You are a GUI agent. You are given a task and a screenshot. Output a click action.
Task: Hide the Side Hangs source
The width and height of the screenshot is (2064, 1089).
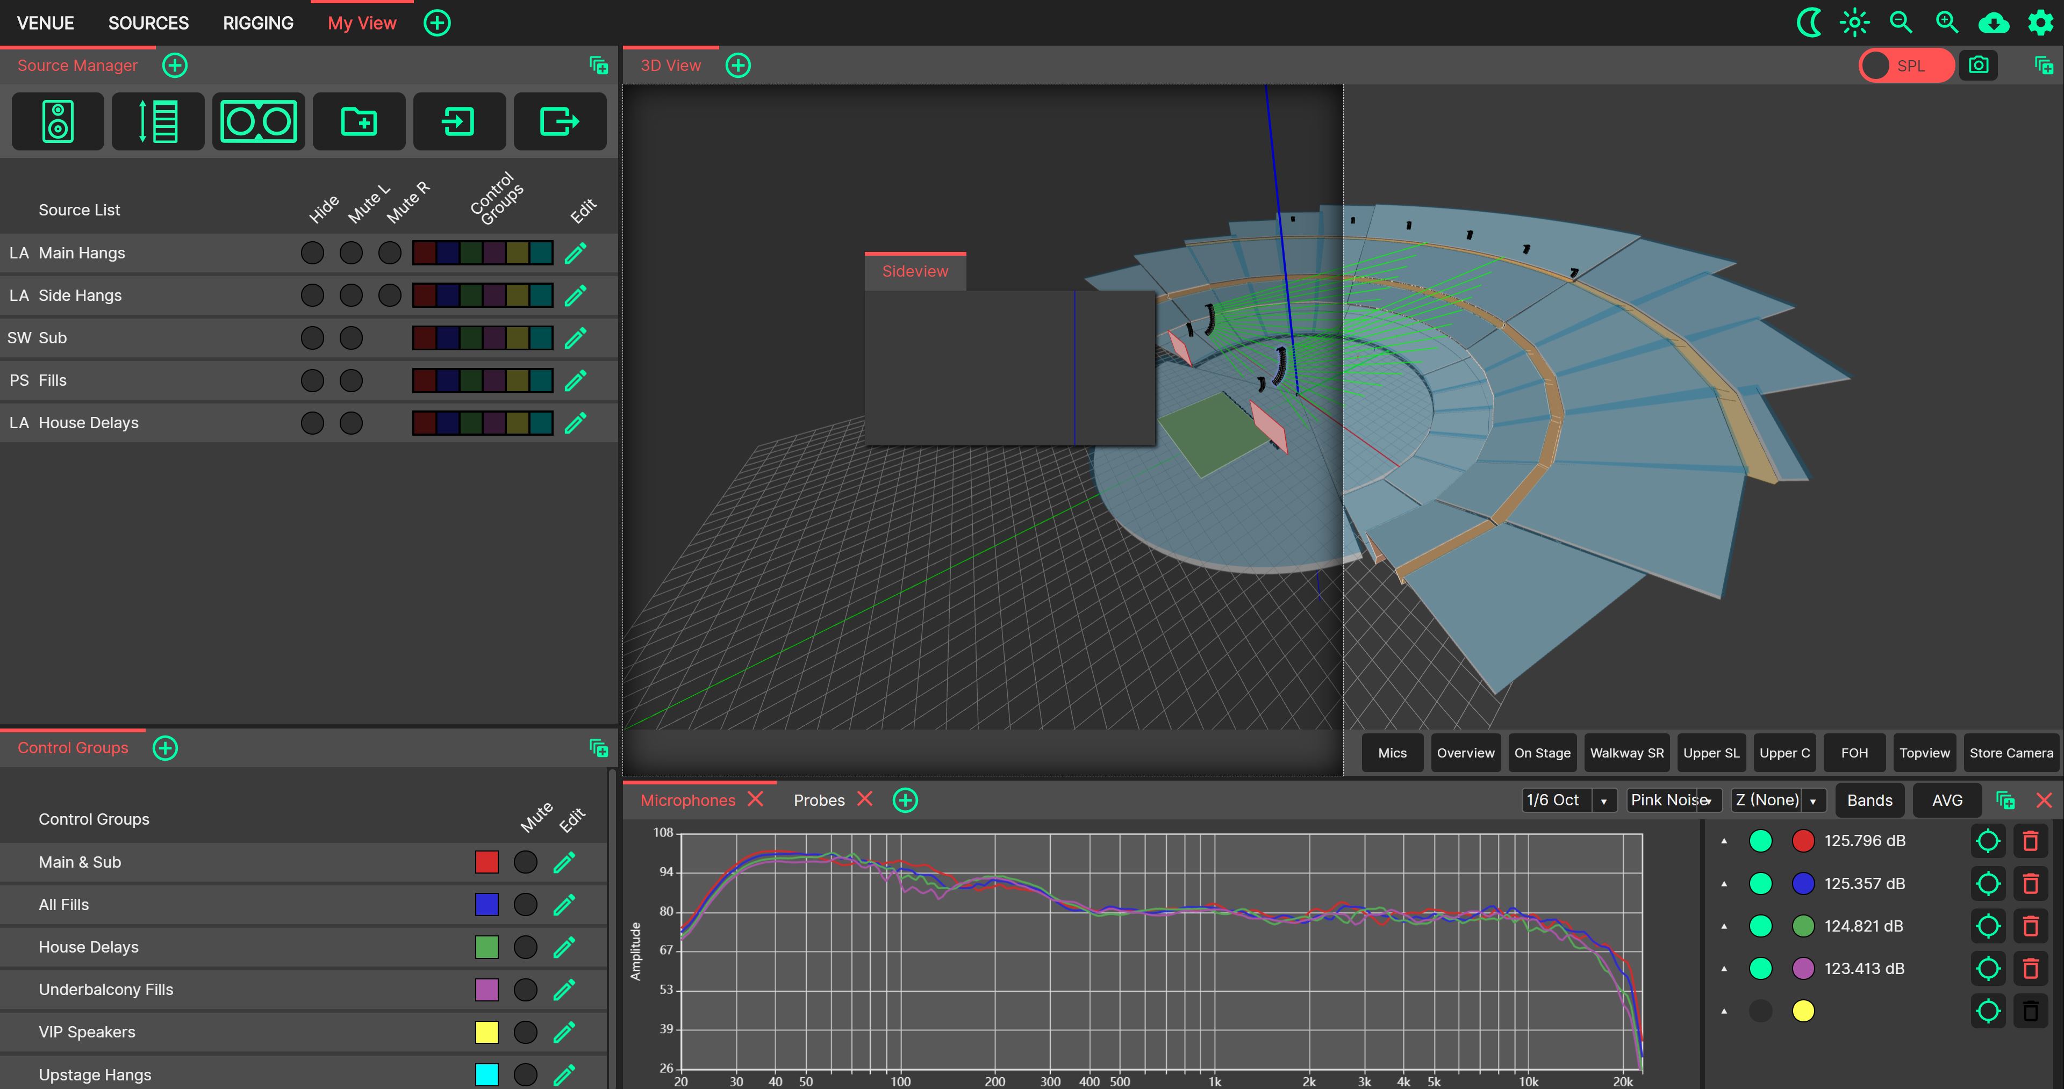(312, 295)
